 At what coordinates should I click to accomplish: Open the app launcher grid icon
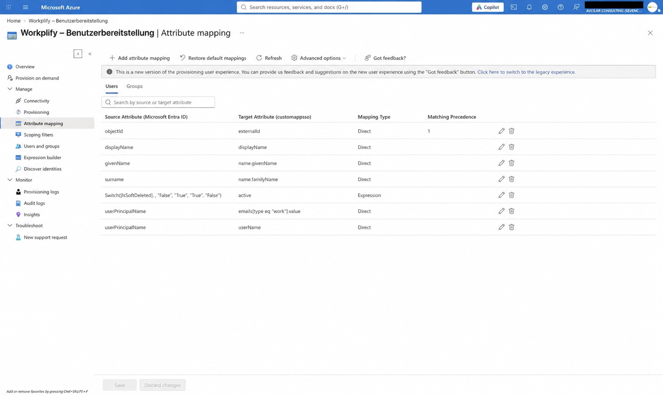coord(8,7)
